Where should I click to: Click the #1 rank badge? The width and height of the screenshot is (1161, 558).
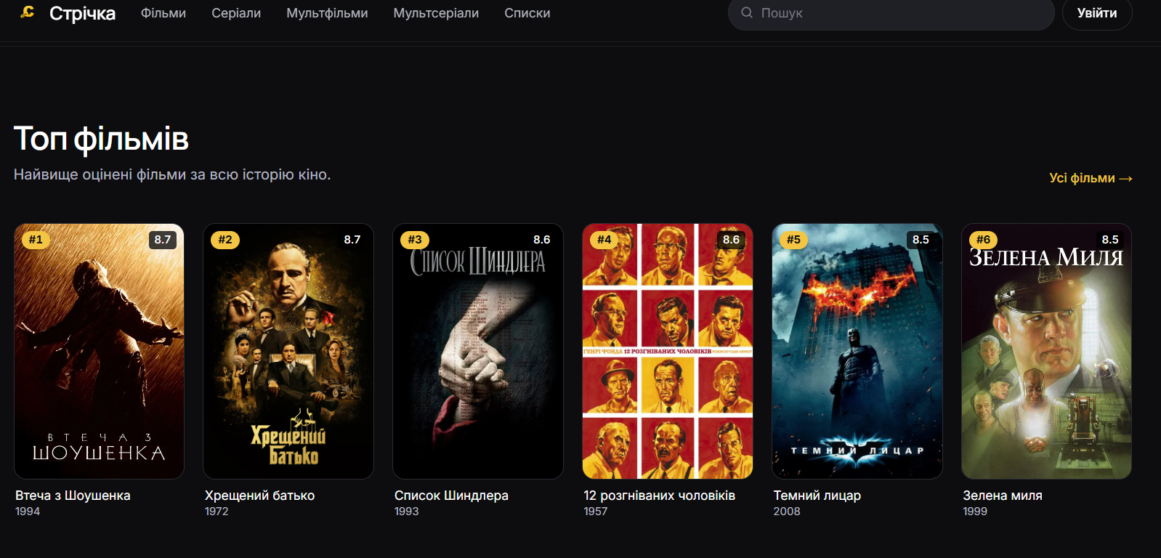click(x=36, y=240)
